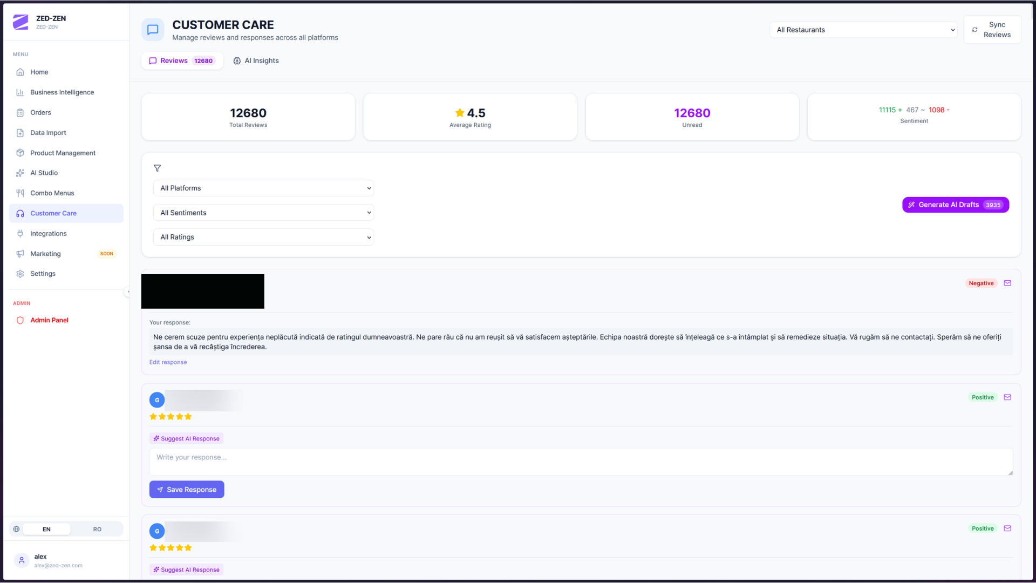Open Data Import menu item

[66, 133]
